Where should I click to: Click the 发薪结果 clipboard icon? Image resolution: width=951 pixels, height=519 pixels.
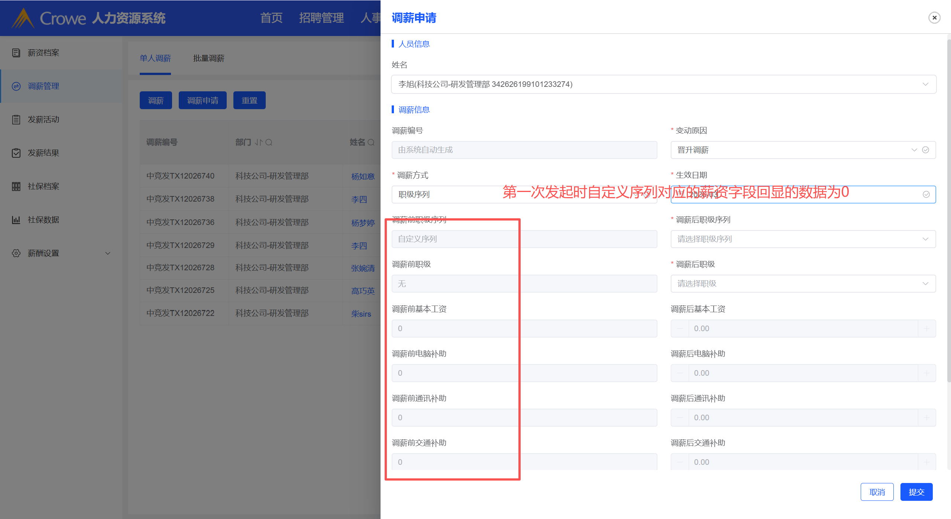(x=16, y=153)
